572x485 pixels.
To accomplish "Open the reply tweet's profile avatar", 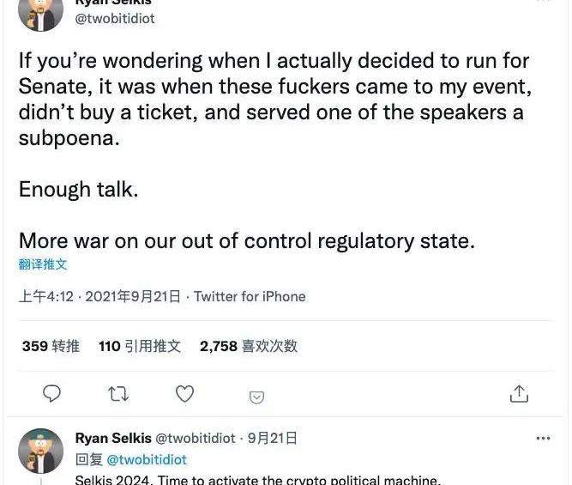I will pos(40,451).
